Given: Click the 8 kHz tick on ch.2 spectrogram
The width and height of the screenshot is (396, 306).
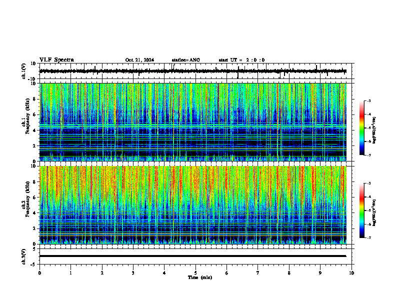Looking at the screenshot, I should pyautogui.click(x=35, y=182).
